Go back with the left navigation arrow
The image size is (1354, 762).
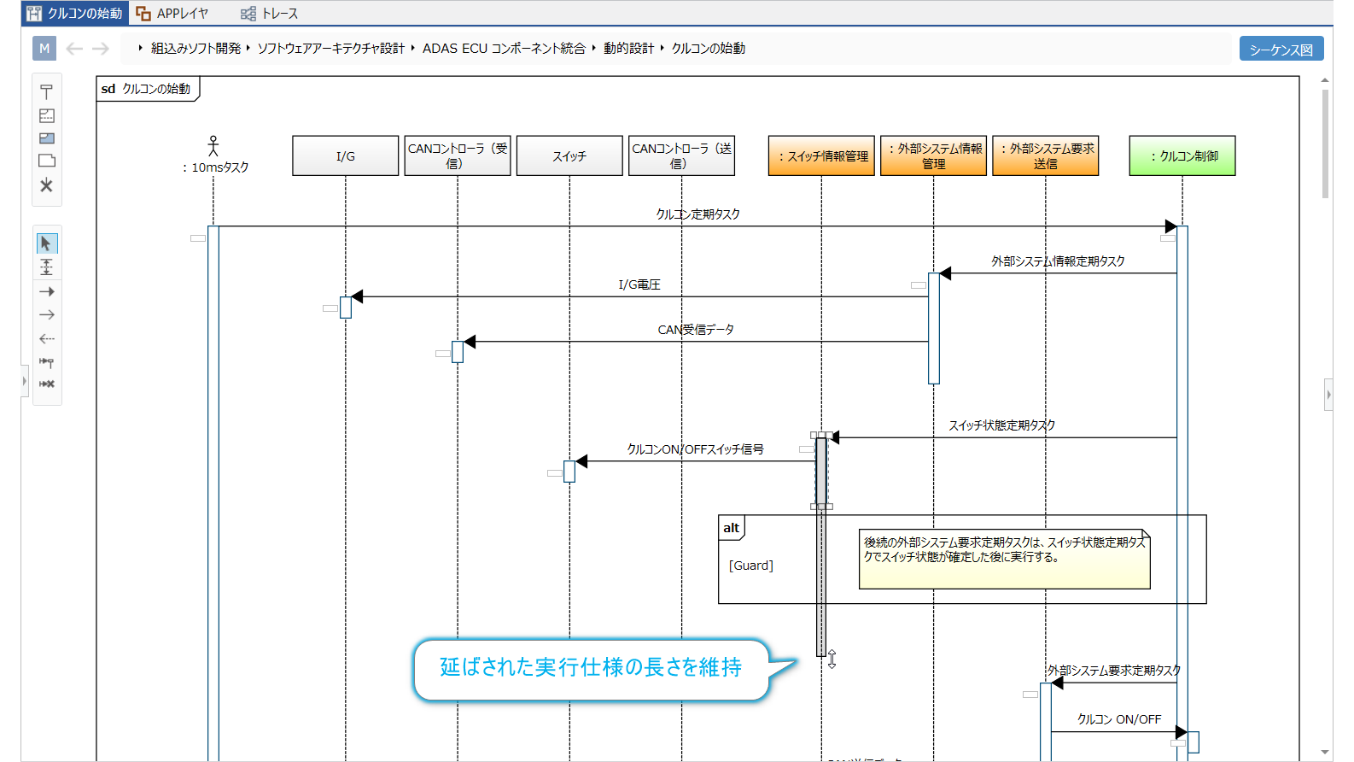(x=75, y=49)
